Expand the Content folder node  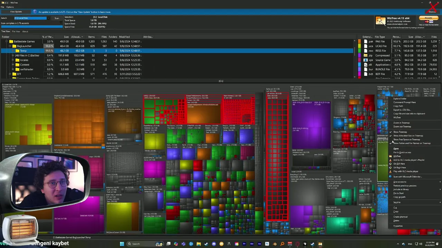pyautogui.click(x=13, y=65)
